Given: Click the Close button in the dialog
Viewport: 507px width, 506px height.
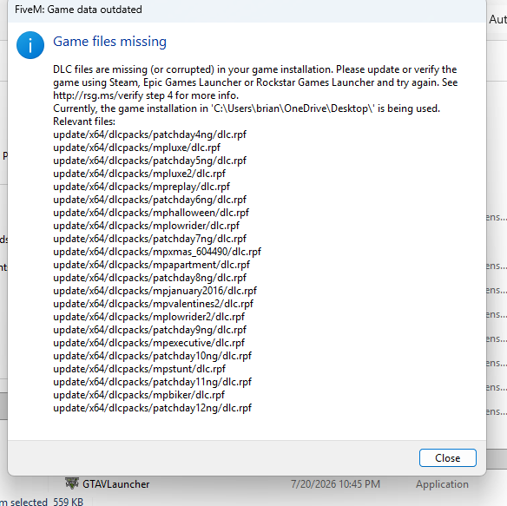Looking at the screenshot, I should pos(447,457).
